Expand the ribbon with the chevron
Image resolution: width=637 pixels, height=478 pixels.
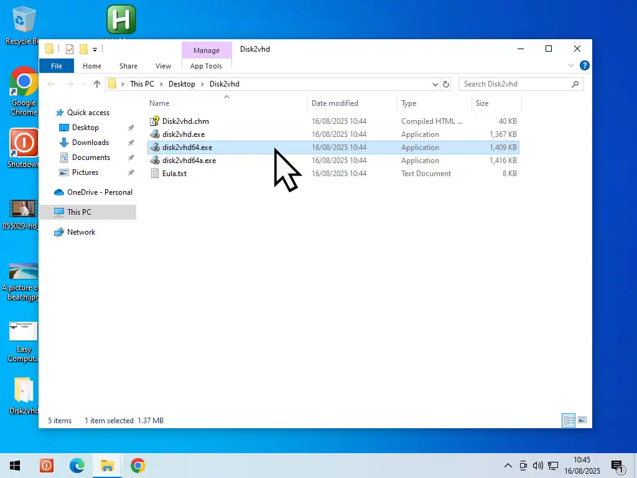click(x=571, y=65)
